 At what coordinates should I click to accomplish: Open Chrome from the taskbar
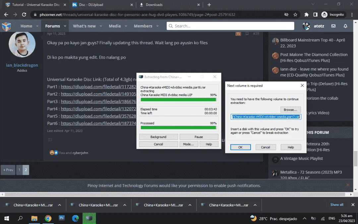(x=48, y=218)
